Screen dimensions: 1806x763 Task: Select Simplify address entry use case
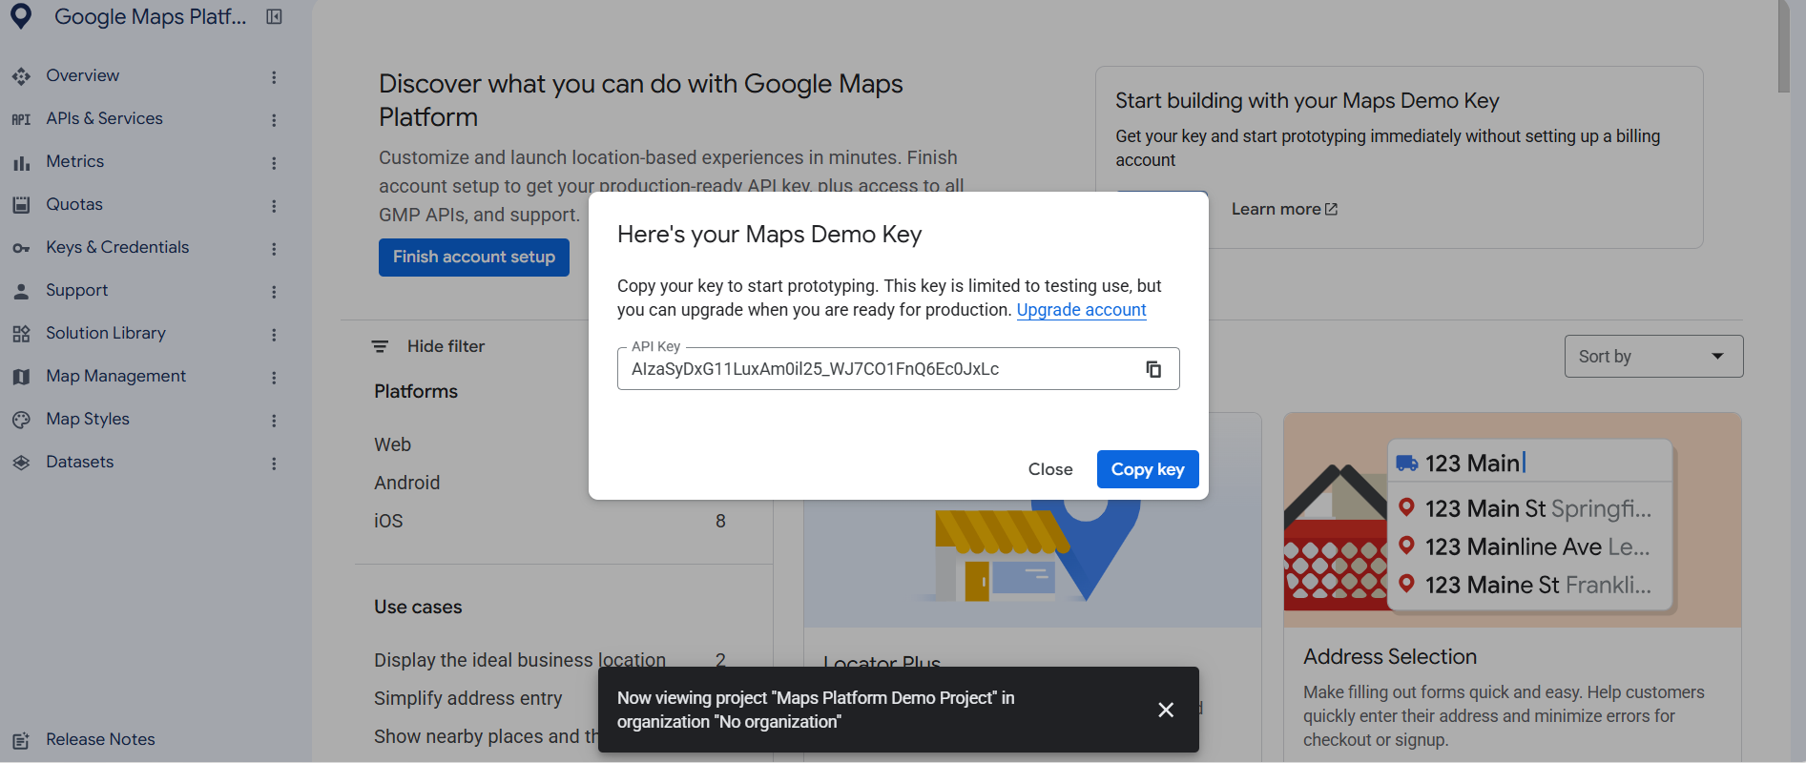(x=467, y=698)
